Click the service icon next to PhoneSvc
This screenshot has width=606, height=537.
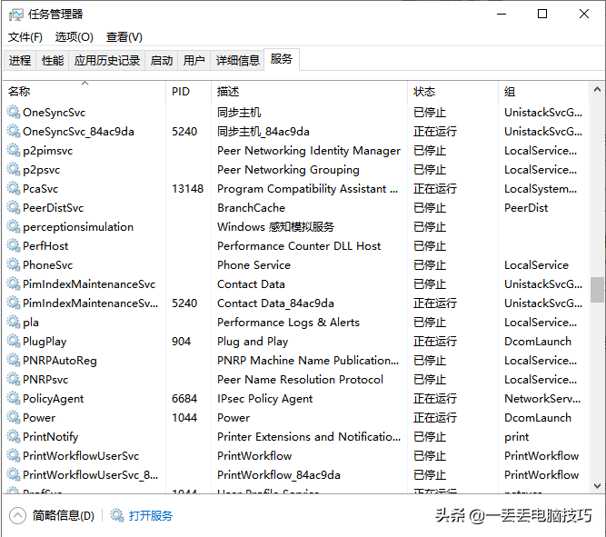(14, 265)
